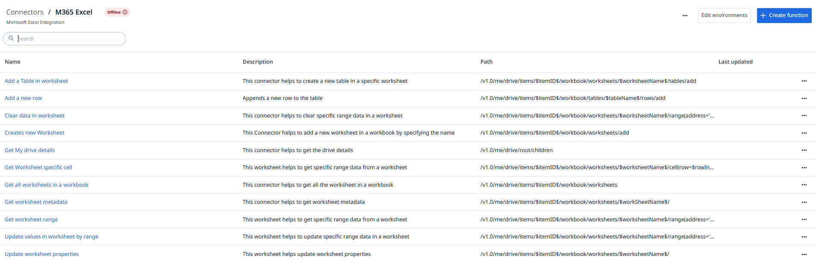Click the magnifier search icon

tap(12, 38)
